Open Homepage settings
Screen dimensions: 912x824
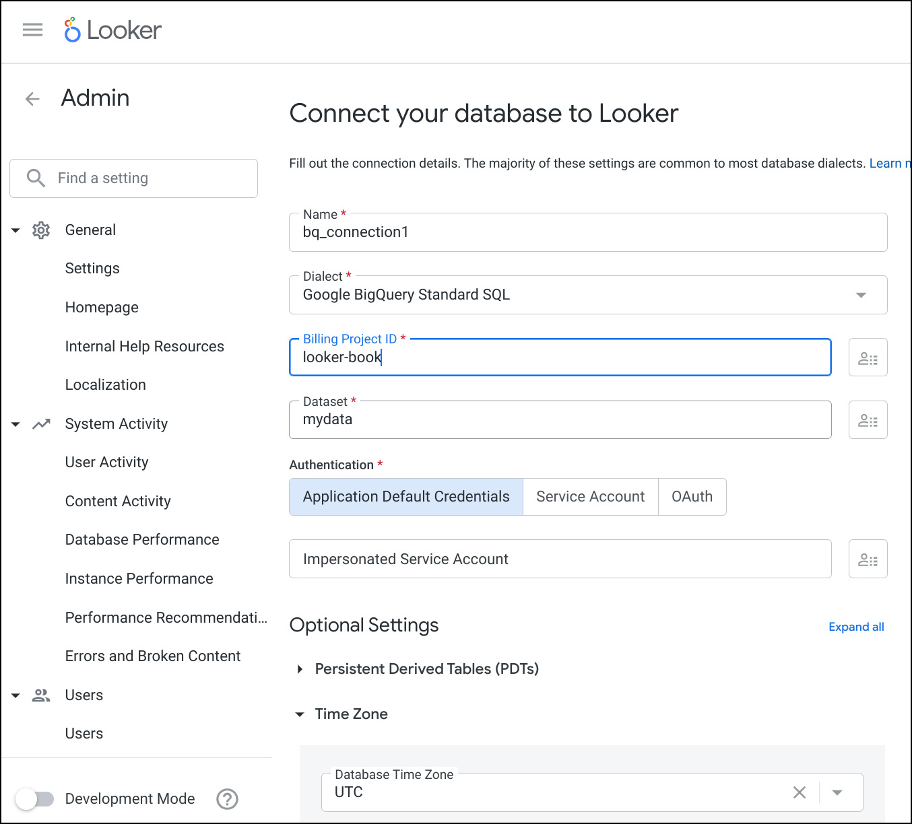(102, 308)
